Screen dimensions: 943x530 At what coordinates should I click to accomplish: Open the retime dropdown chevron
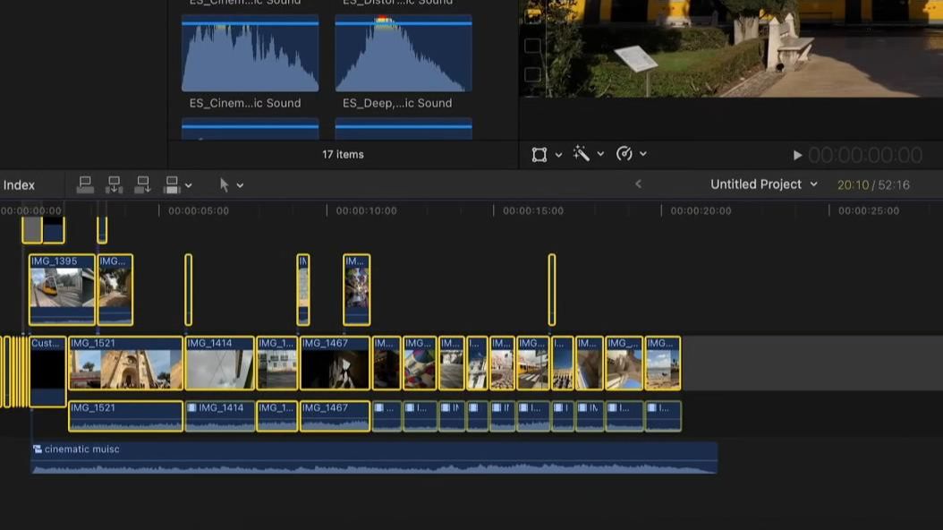pos(643,155)
